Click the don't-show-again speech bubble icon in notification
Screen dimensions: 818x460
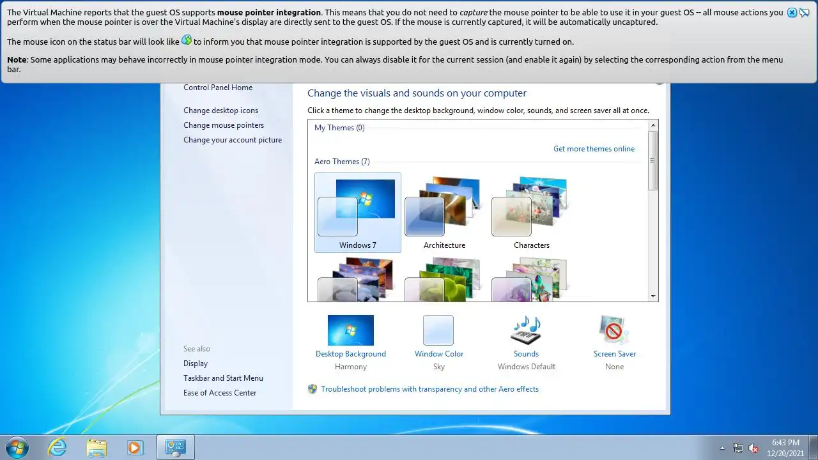click(805, 13)
